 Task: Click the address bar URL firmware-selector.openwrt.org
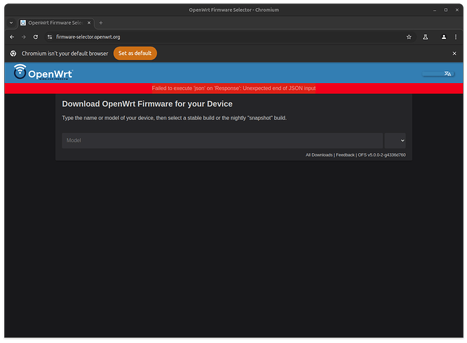(x=88, y=37)
